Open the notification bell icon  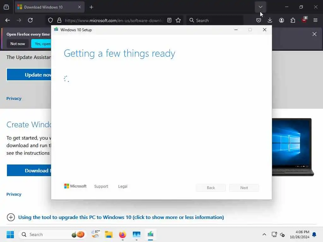coord(314,234)
